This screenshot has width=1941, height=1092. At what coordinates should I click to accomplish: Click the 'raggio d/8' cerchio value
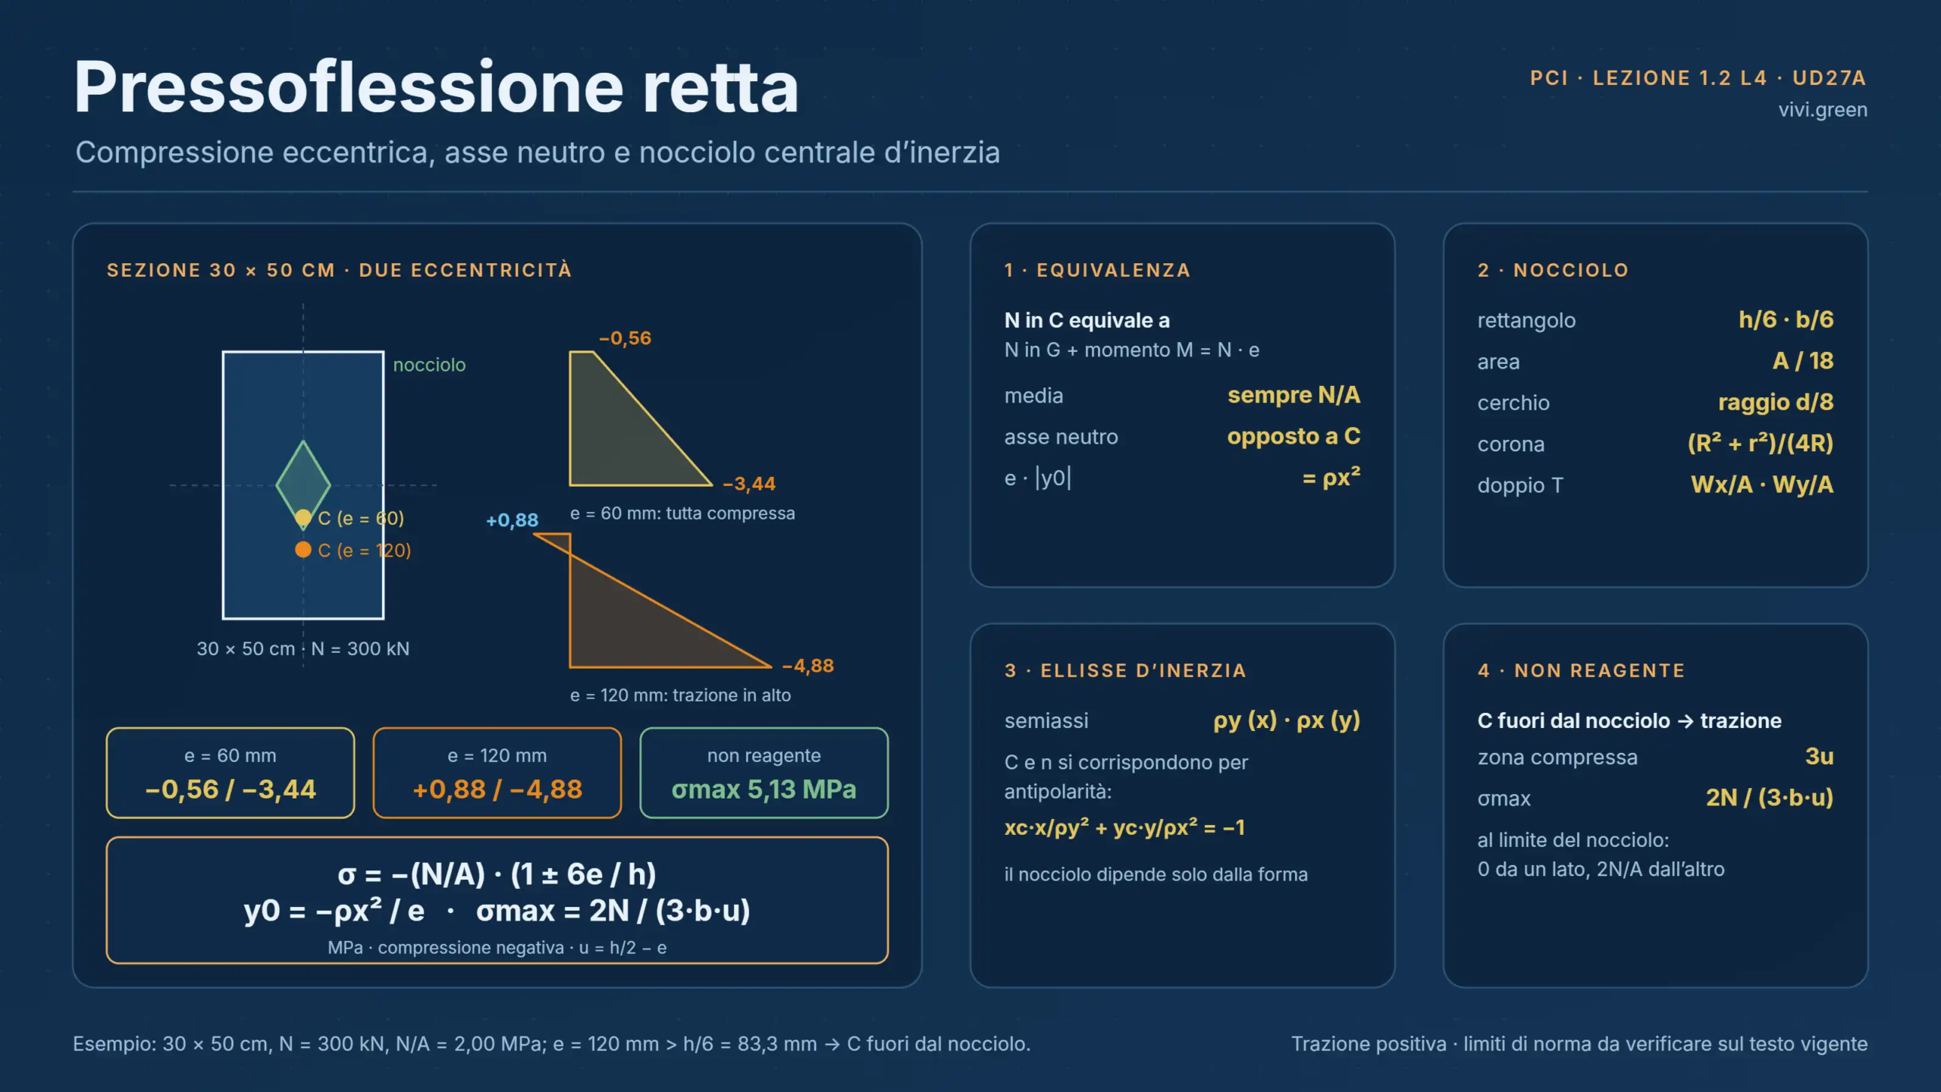1776,403
